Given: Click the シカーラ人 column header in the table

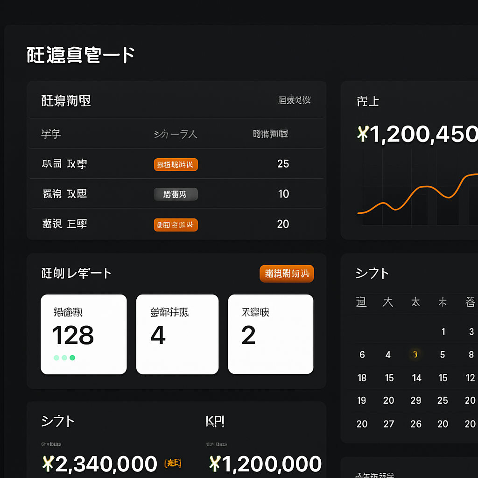Looking at the screenshot, I should (176, 134).
